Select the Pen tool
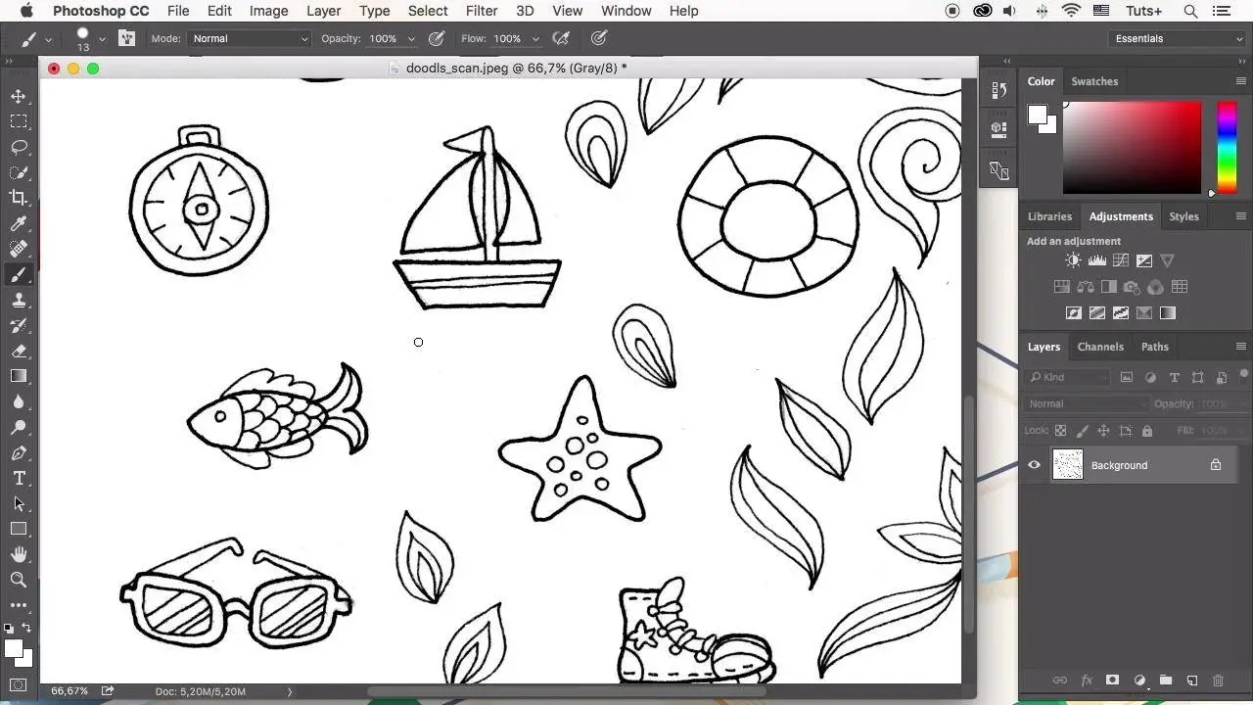This screenshot has height=705, width=1253. click(x=19, y=453)
